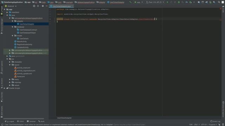Open the Pixel device selector dropdown
The height and width of the screenshot is (126, 225).
(155, 2)
